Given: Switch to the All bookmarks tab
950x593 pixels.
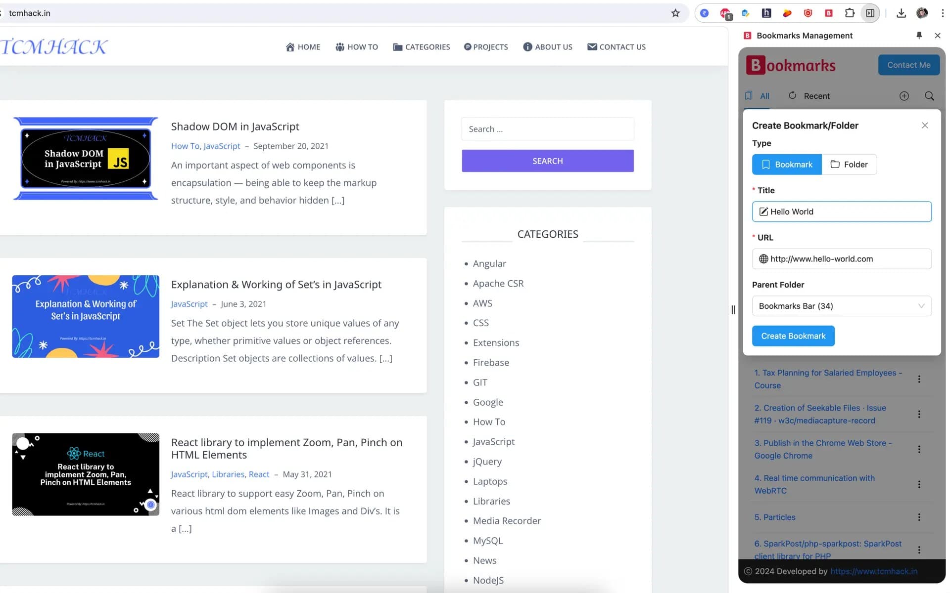Looking at the screenshot, I should point(758,96).
